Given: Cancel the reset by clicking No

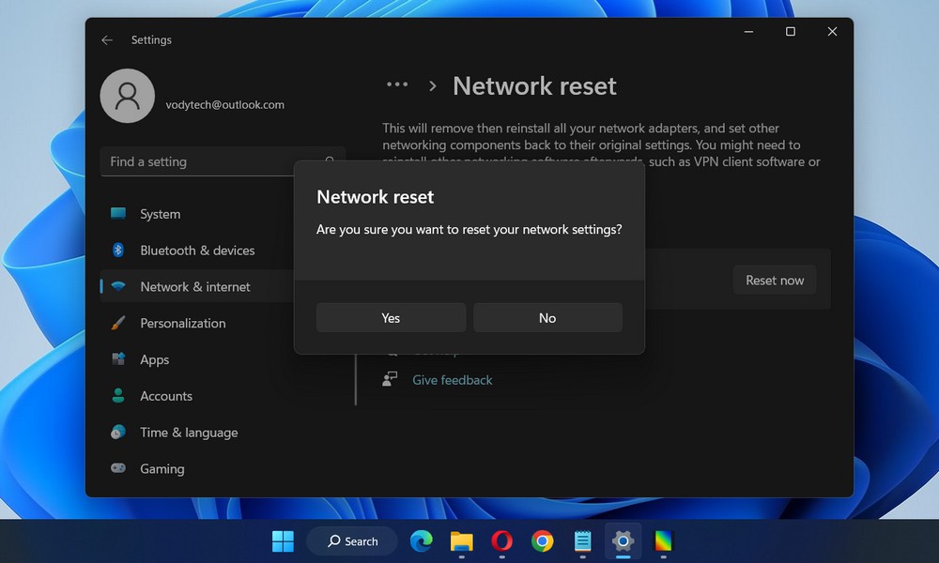Looking at the screenshot, I should tap(547, 318).
